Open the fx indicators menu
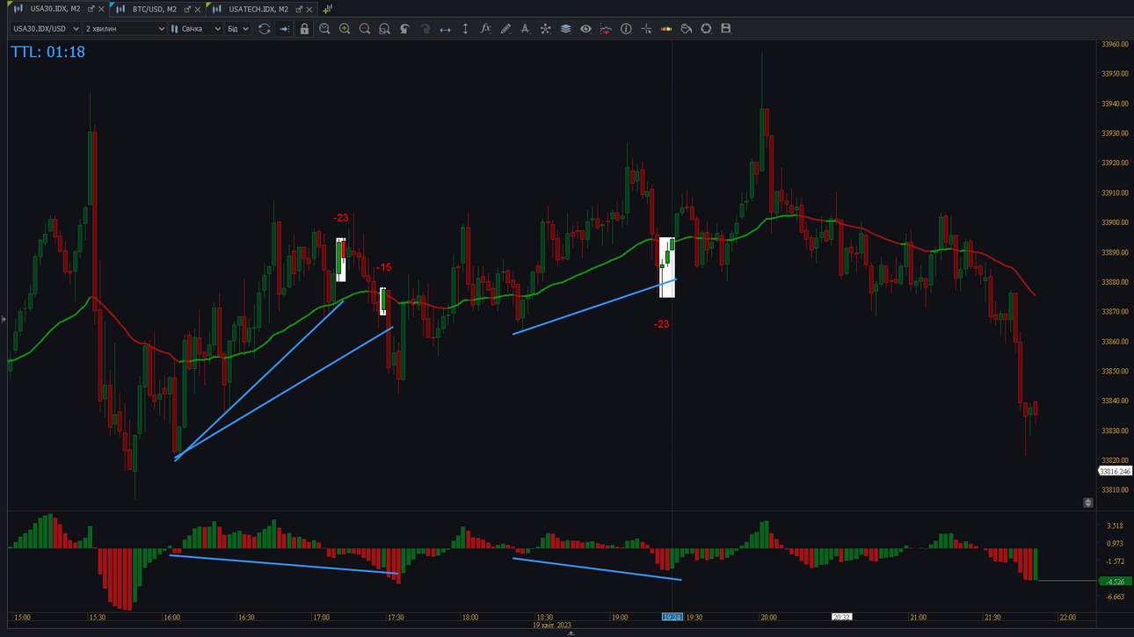The height and width of the screenshot is (637, 1134). coord(485,29)
